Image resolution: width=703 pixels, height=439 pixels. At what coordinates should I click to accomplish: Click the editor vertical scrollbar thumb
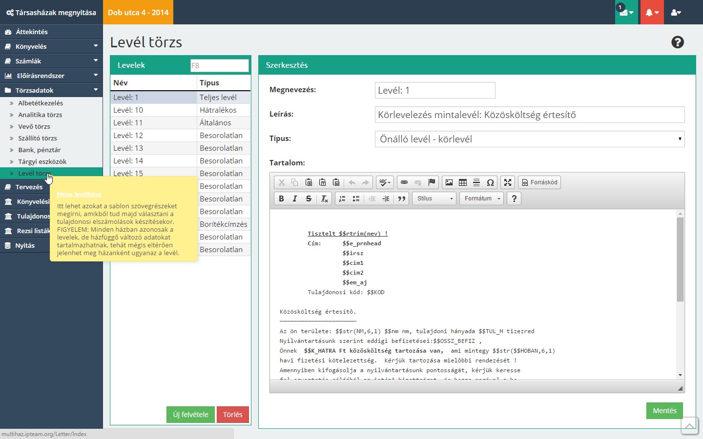[680, 259]
